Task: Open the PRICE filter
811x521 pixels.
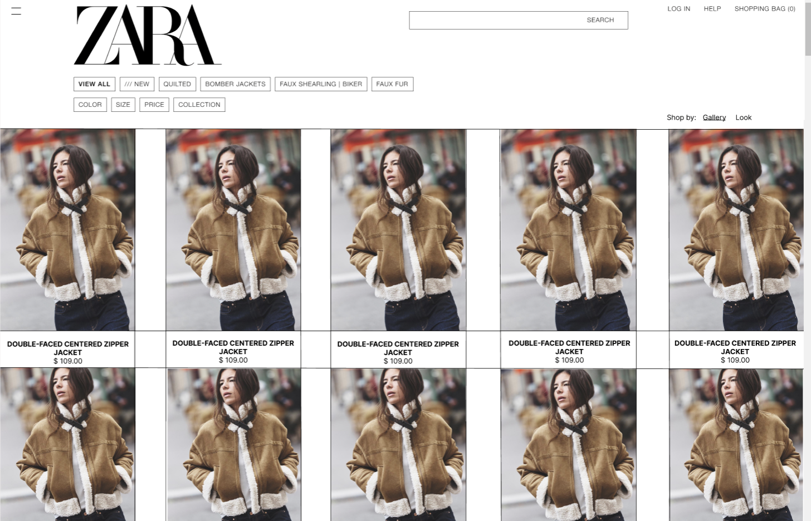Action: (154, 105)
